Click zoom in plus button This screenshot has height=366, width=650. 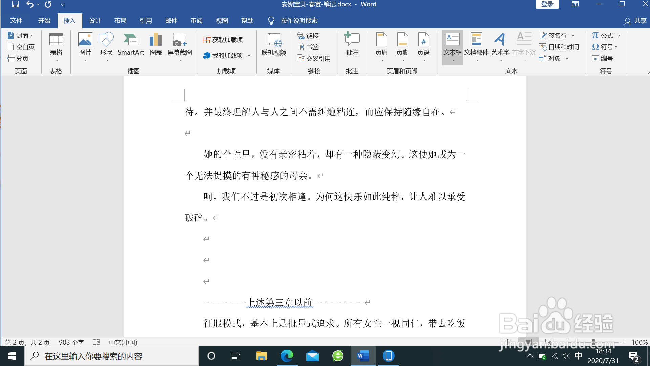coord(623,342)
